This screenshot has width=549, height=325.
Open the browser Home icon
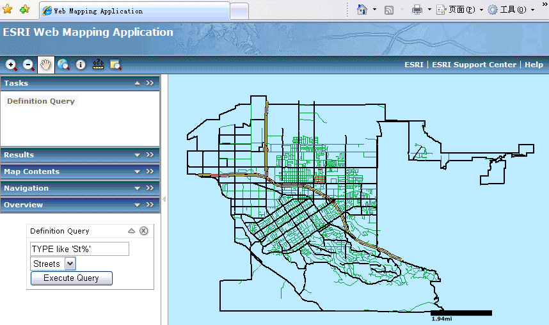[x=362, y=10]
